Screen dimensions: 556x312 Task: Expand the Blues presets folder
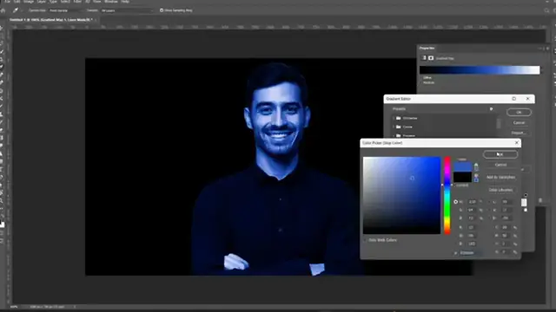click(x=394, y=127)
